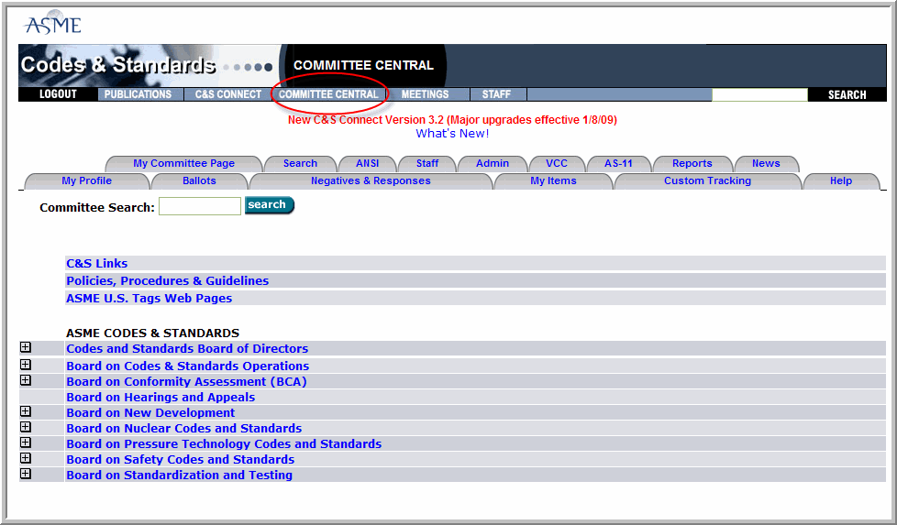Open Negatives & Responses tab
The width and height of the screenshot is (897, 525).
click(x=371, y=181)
